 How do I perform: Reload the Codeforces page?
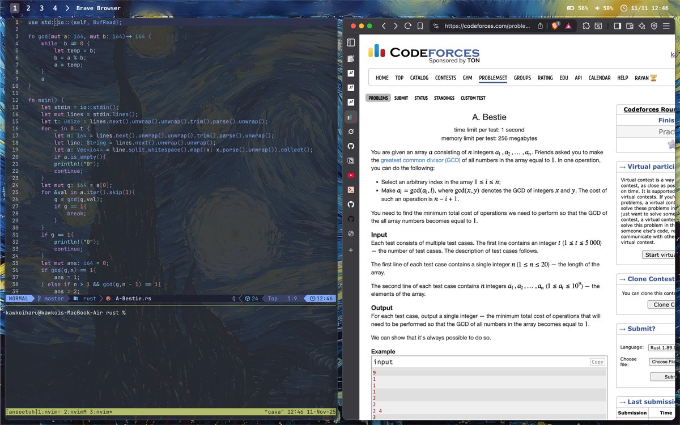tap(408, 26)
